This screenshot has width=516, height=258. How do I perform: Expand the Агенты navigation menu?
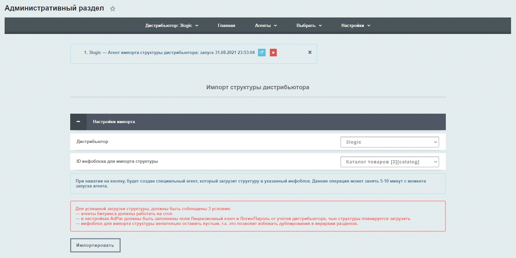tap(266, 26)
